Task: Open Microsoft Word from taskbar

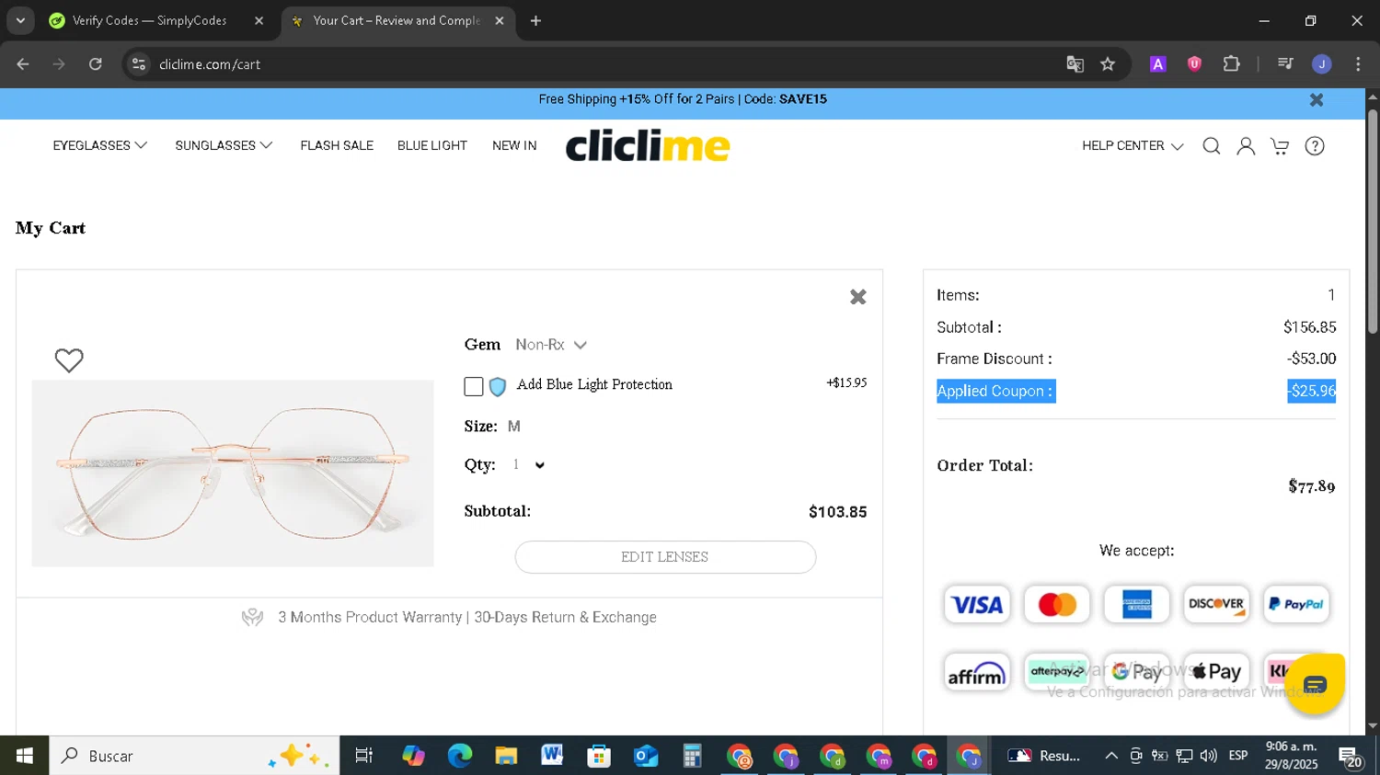Action: tap(552, 756)
